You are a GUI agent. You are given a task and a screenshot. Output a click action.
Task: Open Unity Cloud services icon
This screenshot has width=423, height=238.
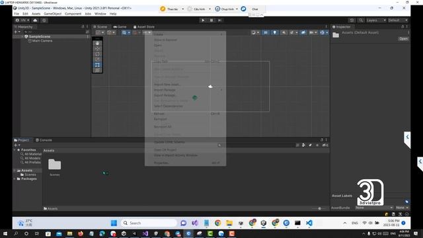35,20
